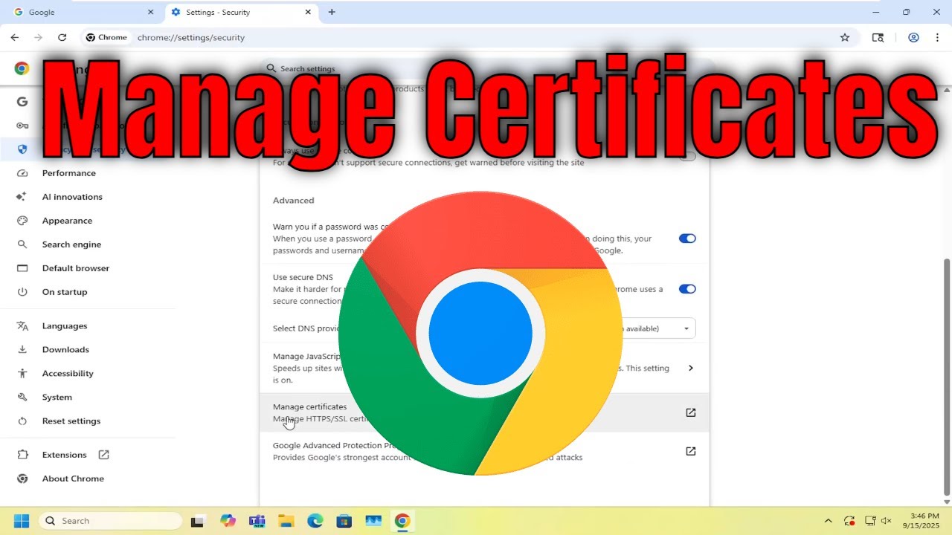Bookmark this page with star icon
Viewport: 952px width, 535px height.
tap(845, 37)
